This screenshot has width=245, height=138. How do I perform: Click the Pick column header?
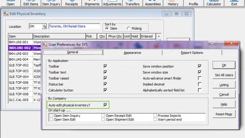(x=91, y=36)
